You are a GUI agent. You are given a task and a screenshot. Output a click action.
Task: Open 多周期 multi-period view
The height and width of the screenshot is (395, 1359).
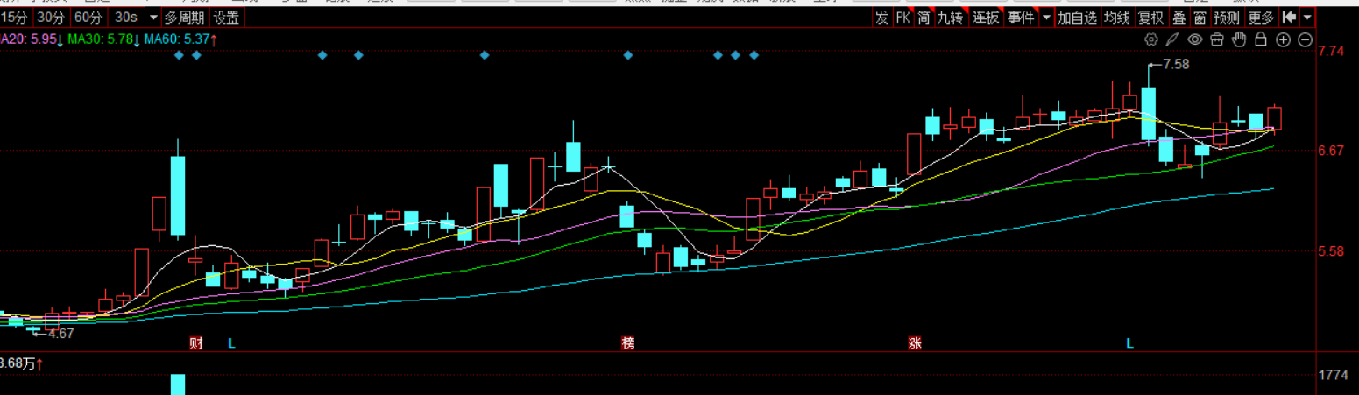[186, 17]
